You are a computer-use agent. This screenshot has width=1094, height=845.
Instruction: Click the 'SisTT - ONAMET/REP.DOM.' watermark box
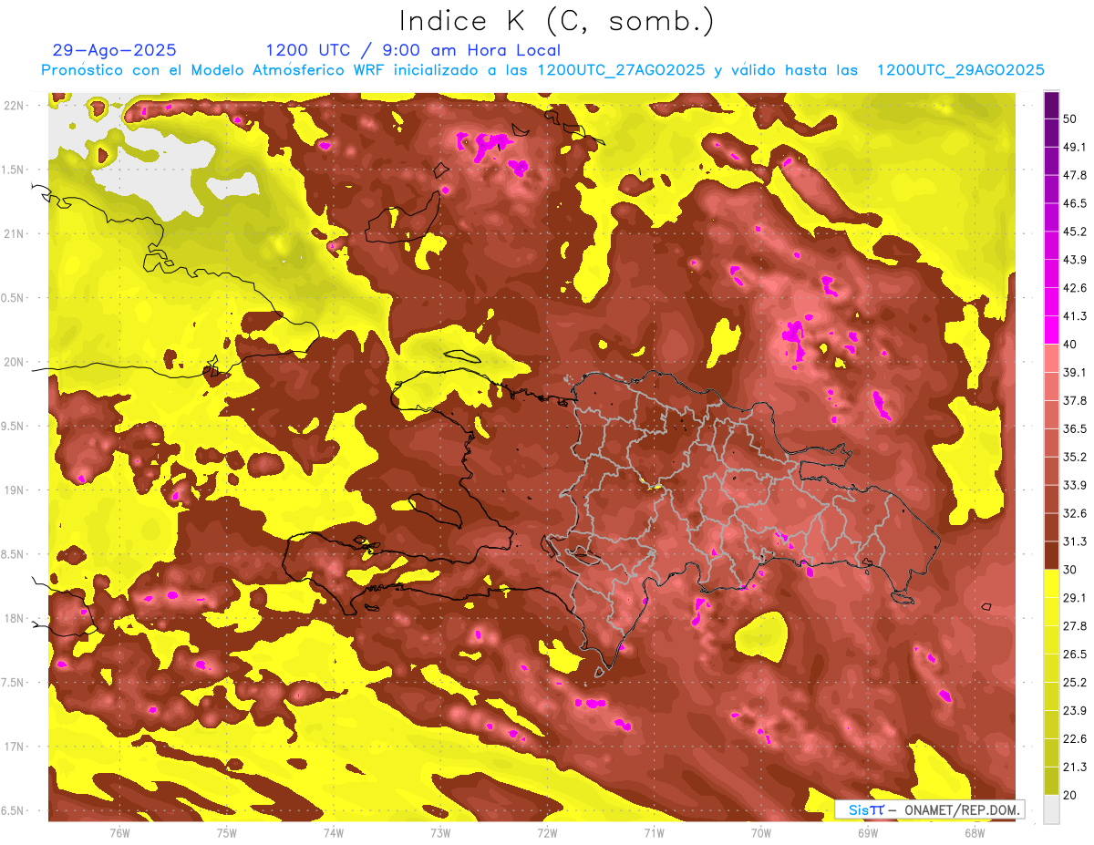tap(929, 809)
